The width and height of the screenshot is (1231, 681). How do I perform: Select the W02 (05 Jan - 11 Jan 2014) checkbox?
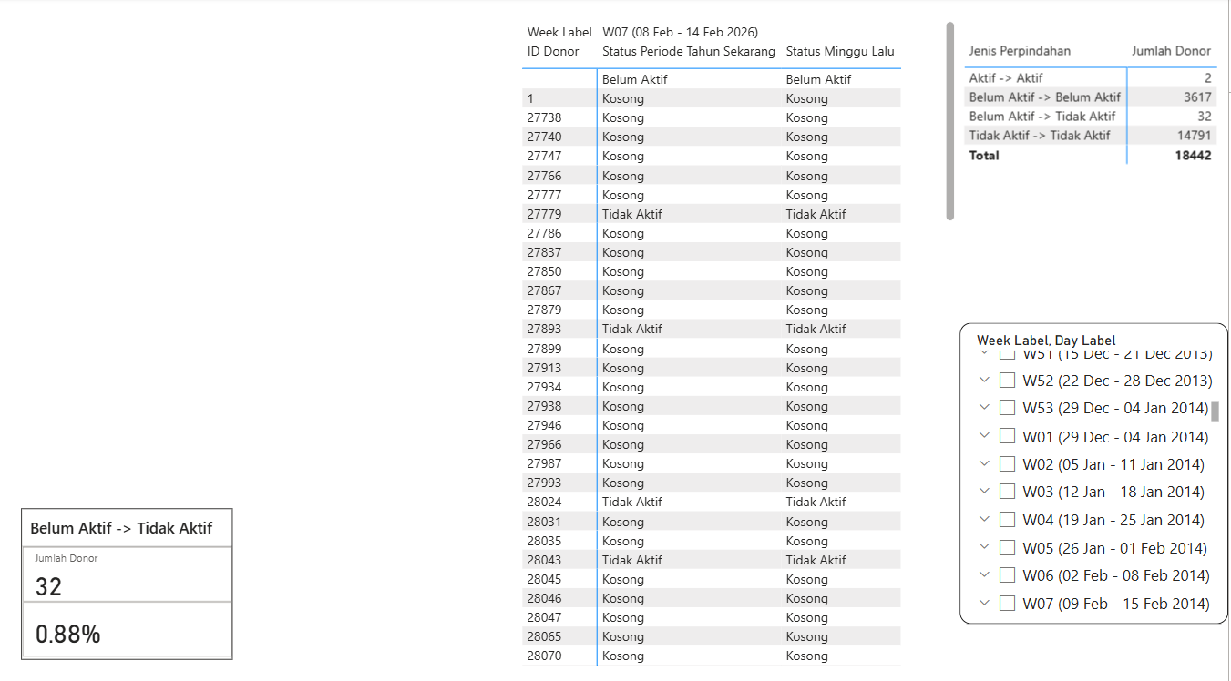click(x=1007, y=464)
